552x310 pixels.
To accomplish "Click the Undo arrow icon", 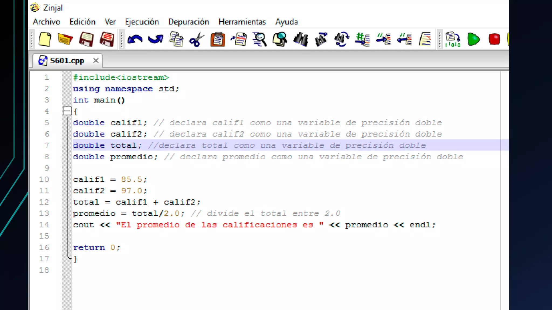I will 135,39.
